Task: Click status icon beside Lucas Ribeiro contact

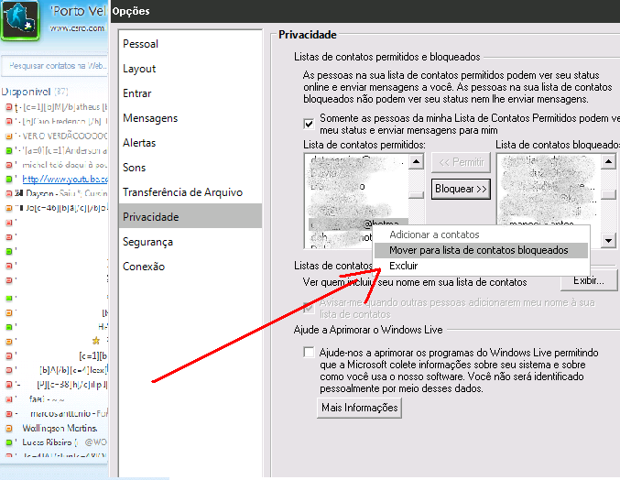Action: tap(7, 442)
